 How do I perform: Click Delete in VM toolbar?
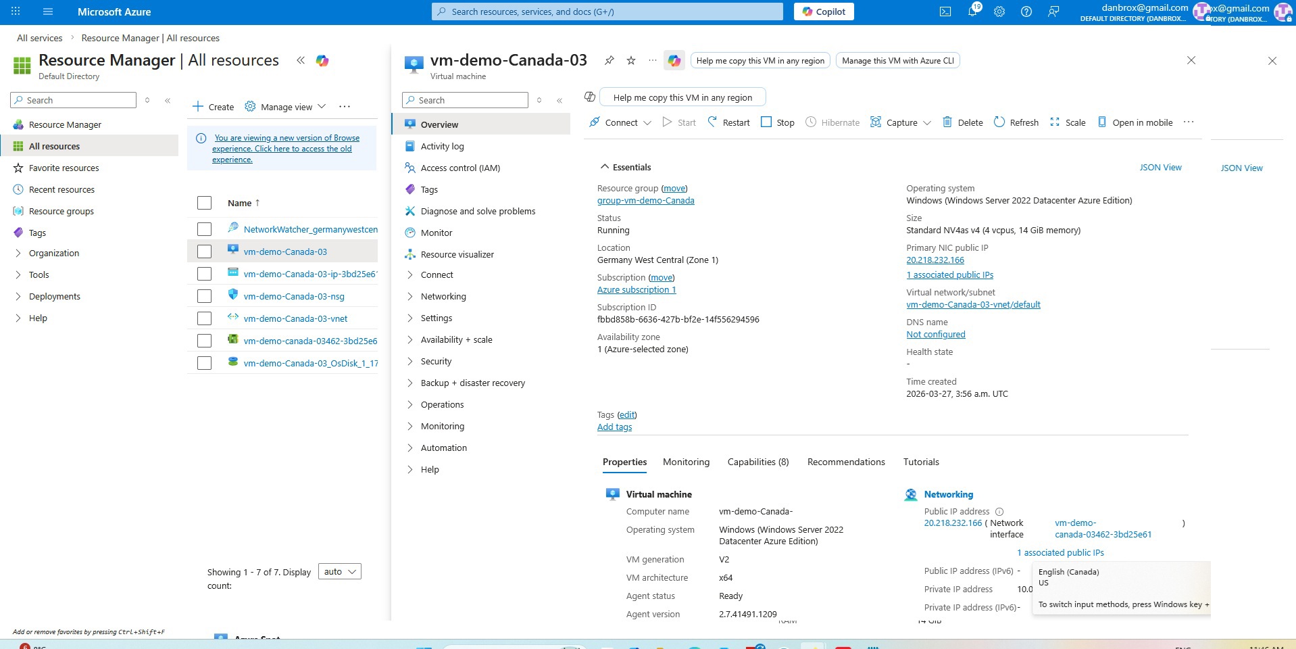(963, 122)
